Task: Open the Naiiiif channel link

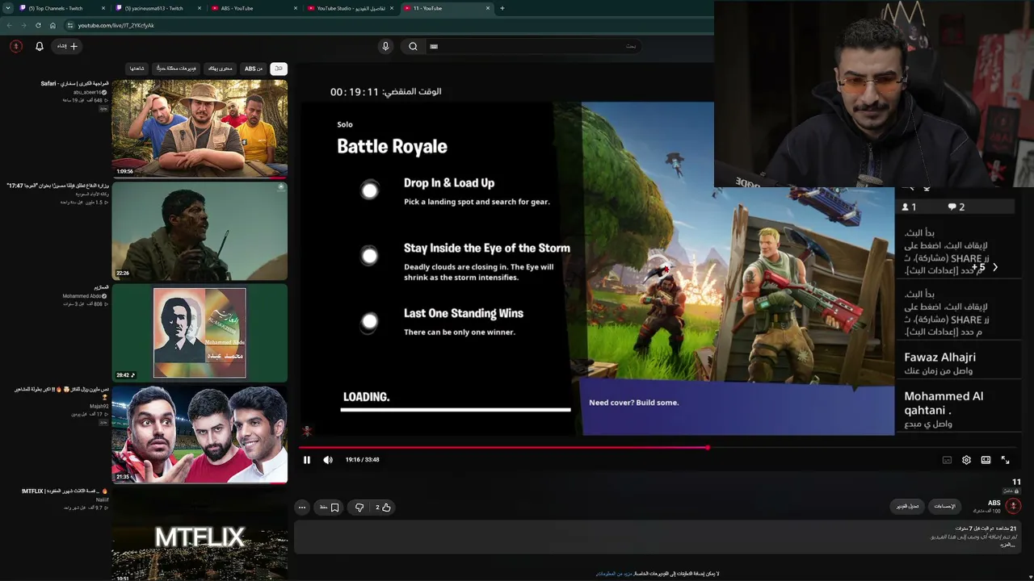Action: click(103, 500)
